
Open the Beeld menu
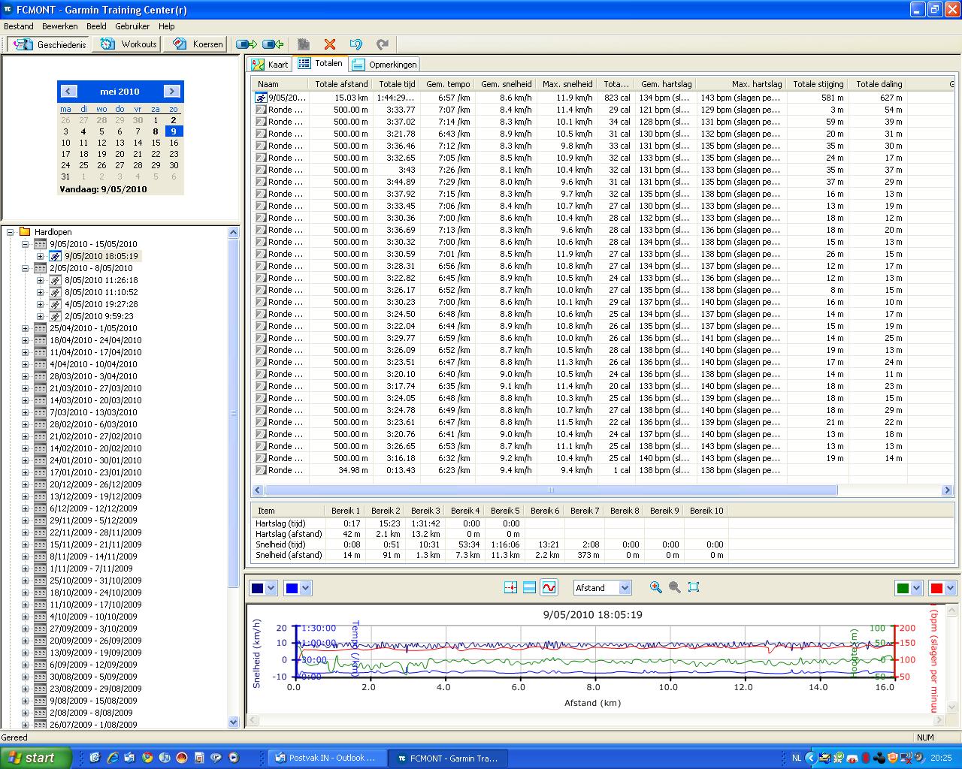[x=96, y=26]
